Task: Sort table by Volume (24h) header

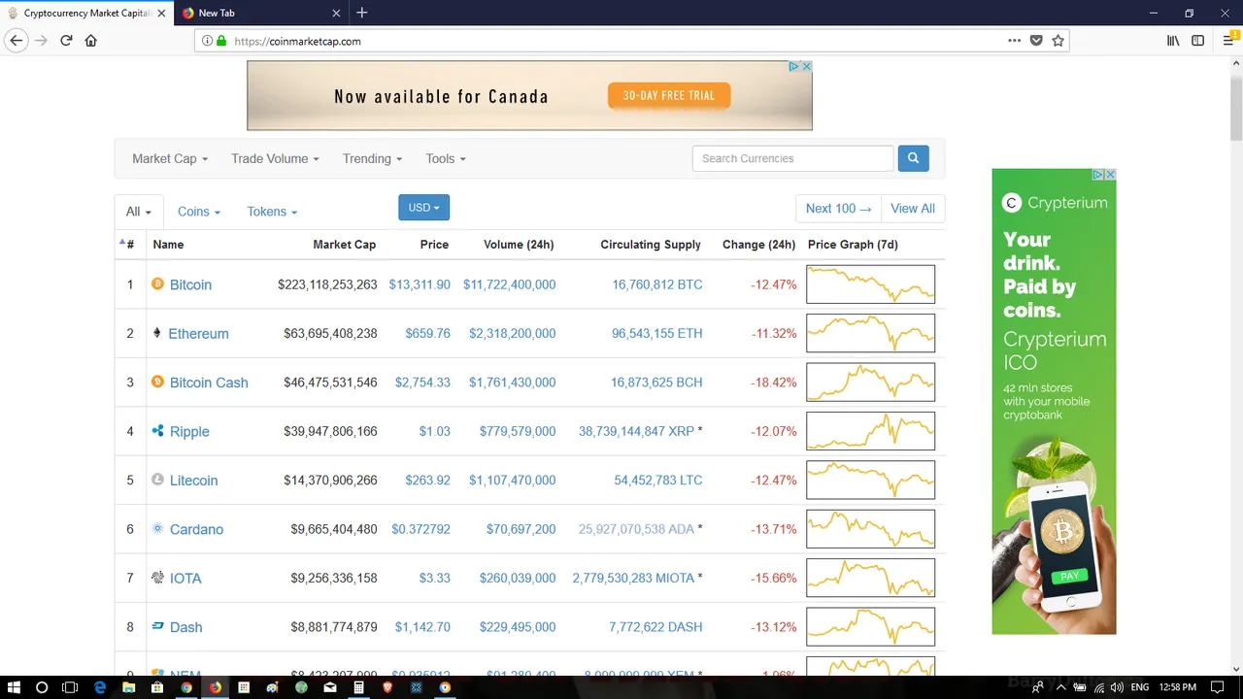Action: (x=519, y=245)
